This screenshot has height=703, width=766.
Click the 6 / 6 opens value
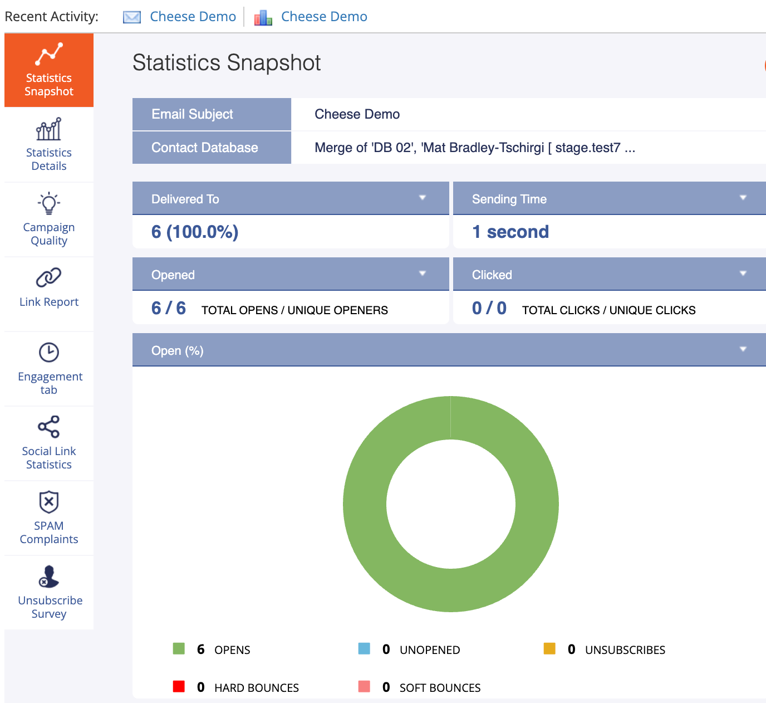click(x=169, y=308)
